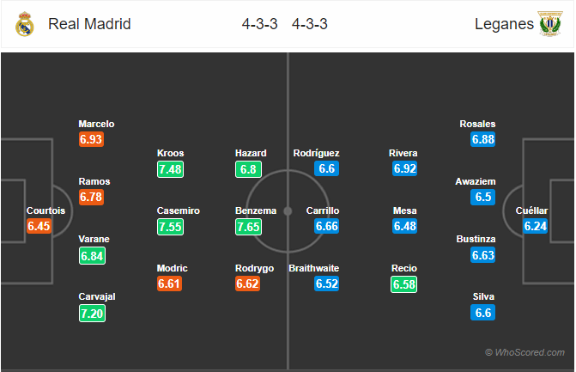576x372 pixels.
Task: Click the Leganes club crest
Action: [x=550, y=24]
